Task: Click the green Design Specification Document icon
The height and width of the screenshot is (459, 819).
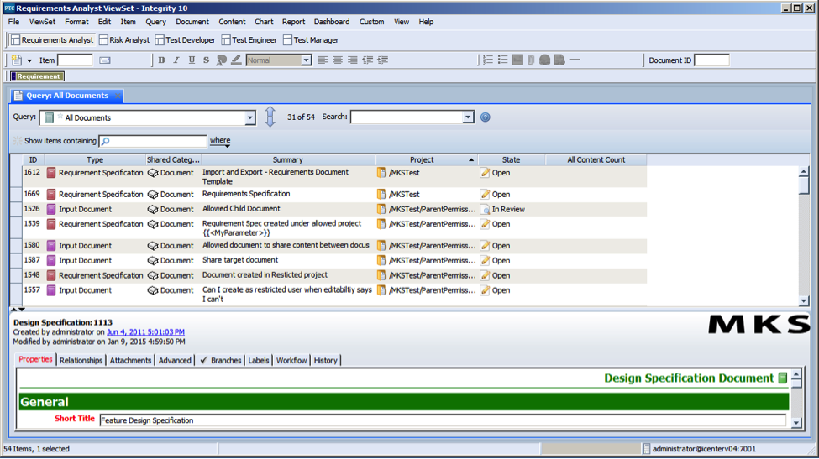Action: tap(782, 378)
